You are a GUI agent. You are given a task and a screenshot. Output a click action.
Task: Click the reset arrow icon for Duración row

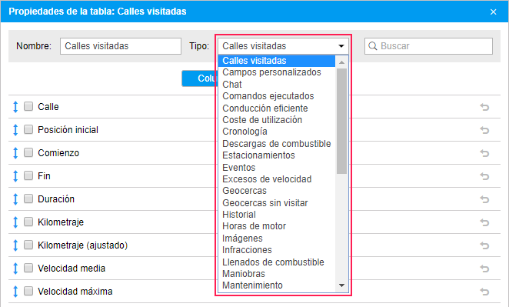point(484,199)
